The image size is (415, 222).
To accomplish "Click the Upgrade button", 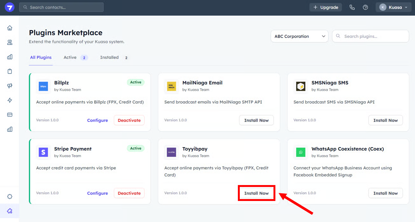I will click(x=326, y=7).
